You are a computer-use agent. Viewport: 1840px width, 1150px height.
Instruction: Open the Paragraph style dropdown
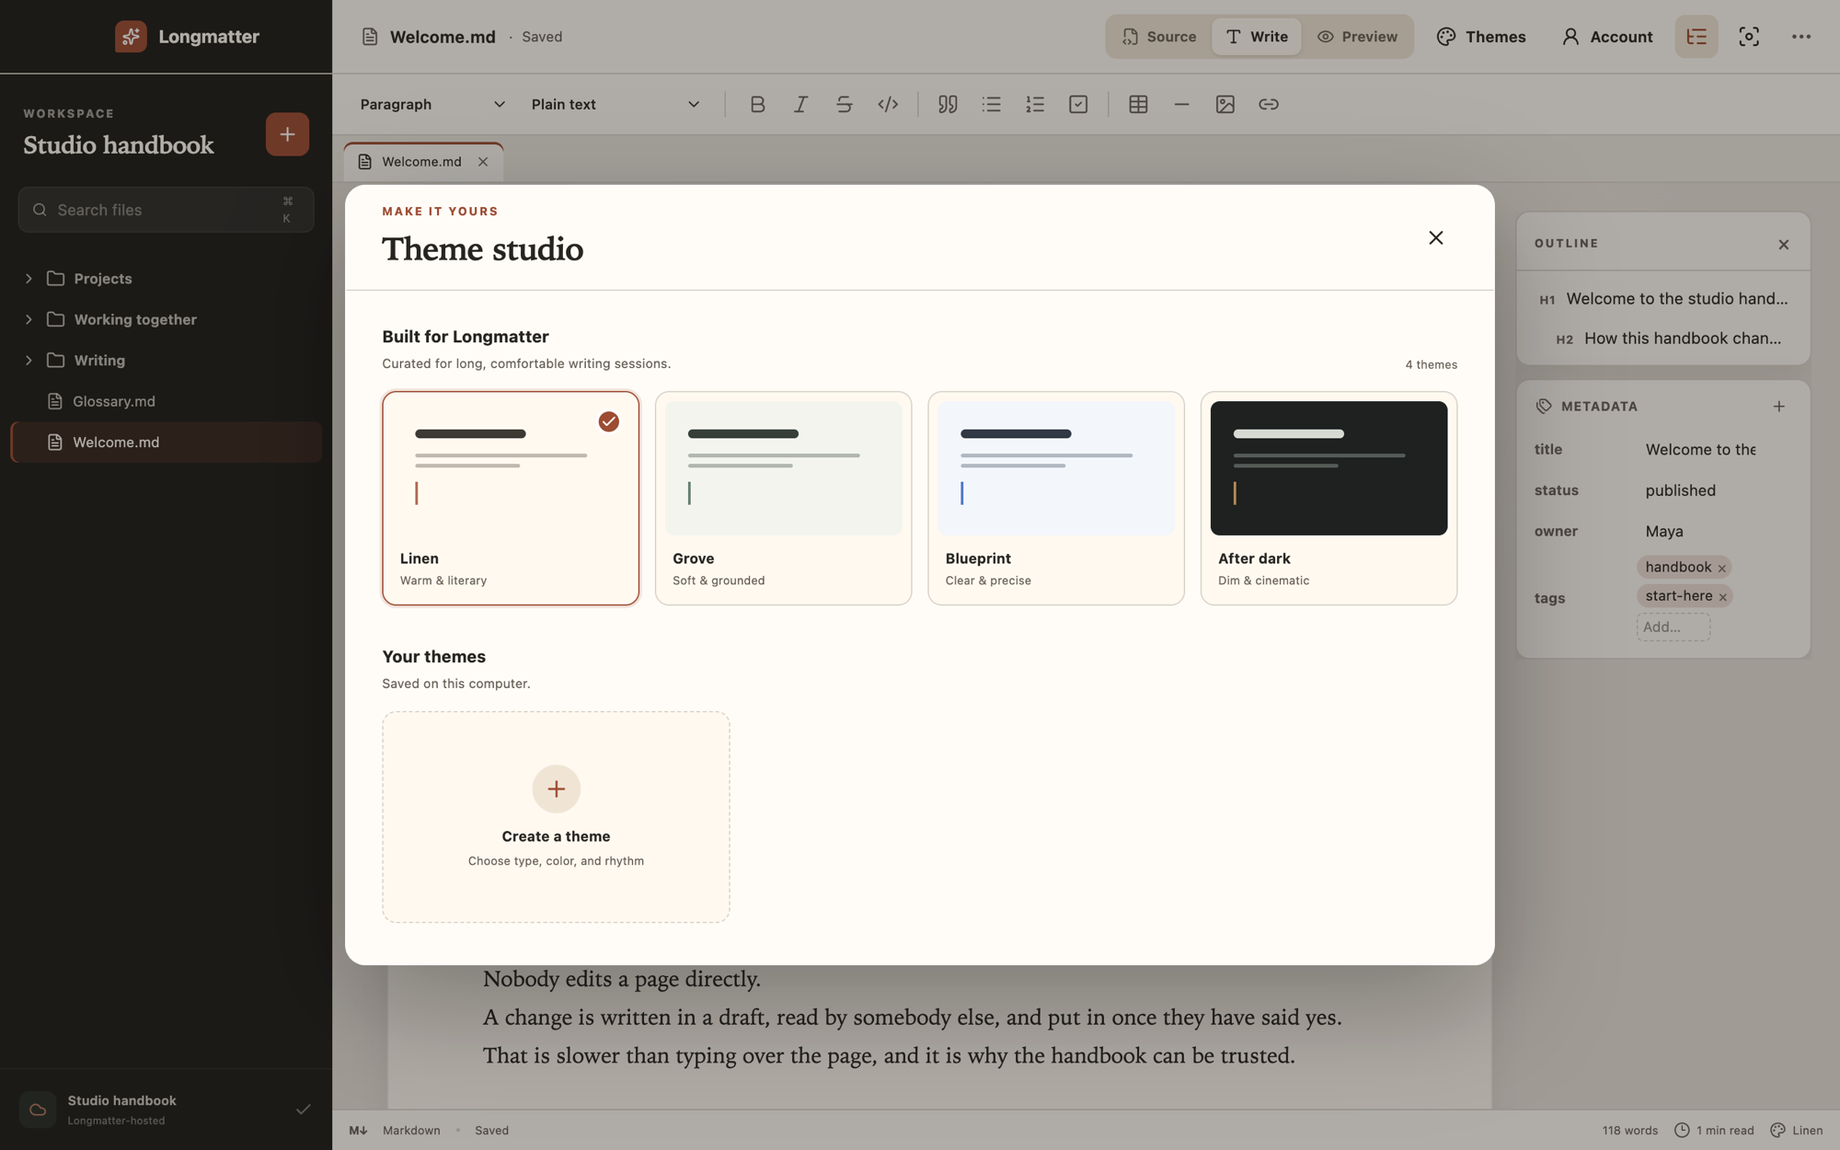431,104
